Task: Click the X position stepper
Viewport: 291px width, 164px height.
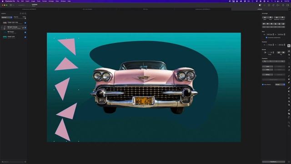Action: [273, 45]
